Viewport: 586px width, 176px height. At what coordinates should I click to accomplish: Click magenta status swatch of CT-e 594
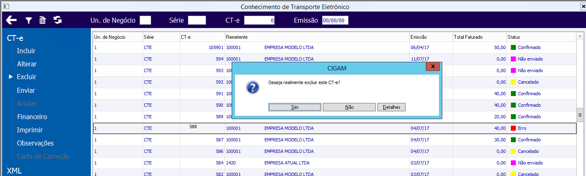click(513, 59)
